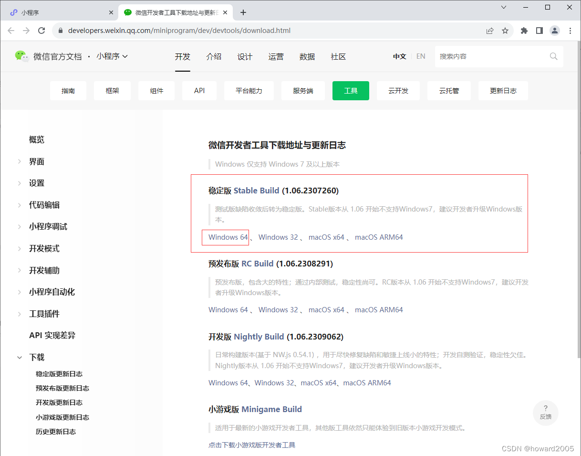Switch language to EN

pos(421,56)
